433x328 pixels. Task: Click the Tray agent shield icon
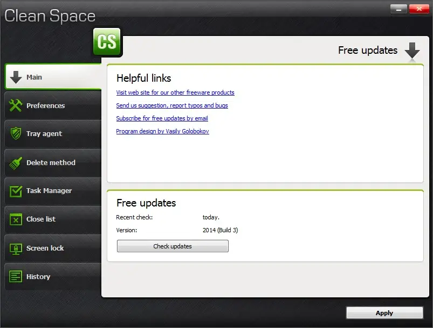tap(16, 133)
